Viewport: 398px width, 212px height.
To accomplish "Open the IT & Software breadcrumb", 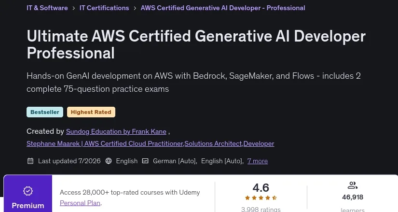I will pyautogui.click(x=47, y=8).
